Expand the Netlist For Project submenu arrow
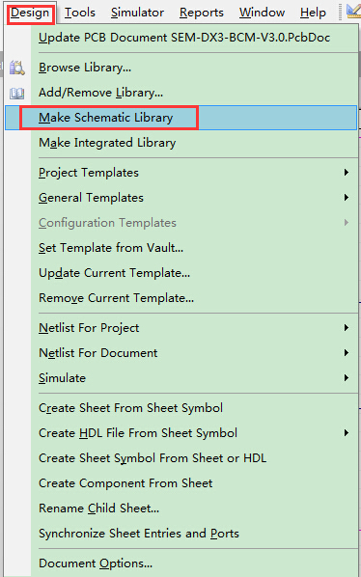Screen dimensions: 361x577 click(347, 327)
